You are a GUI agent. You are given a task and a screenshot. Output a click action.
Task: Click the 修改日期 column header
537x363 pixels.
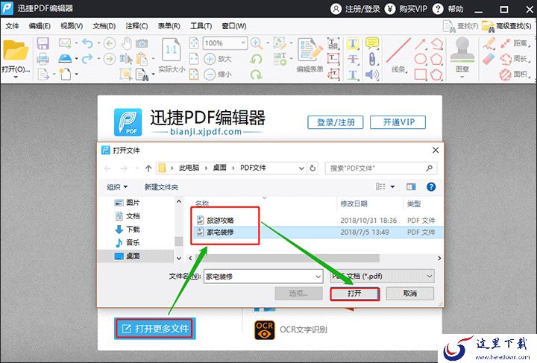pyautogui.click(x=354, y=204)
